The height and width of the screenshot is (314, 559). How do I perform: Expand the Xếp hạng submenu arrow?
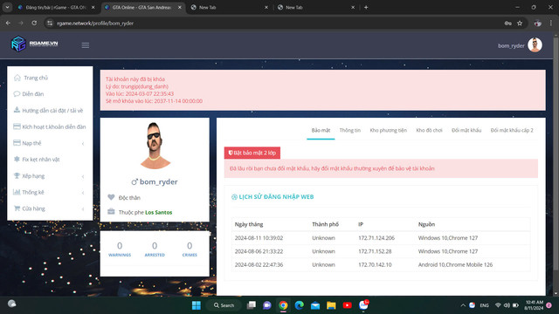pyautogui.click(x=83, y=176)
